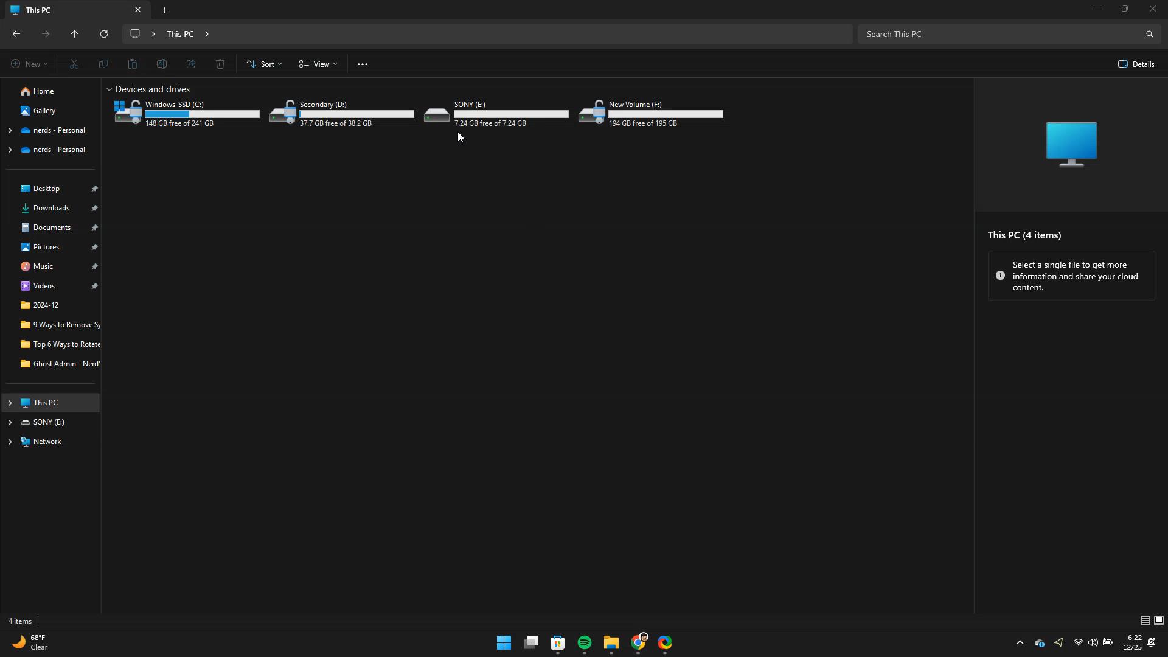Click the New button

(x=29, y=64)
